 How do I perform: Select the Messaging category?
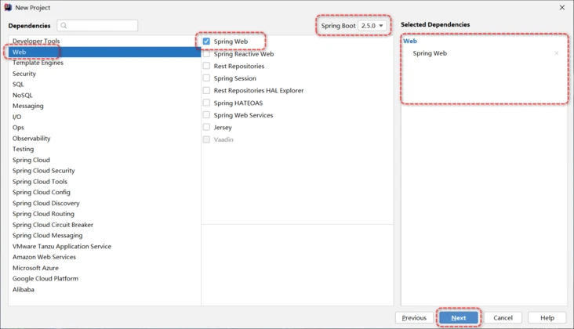tap(105, 106)
